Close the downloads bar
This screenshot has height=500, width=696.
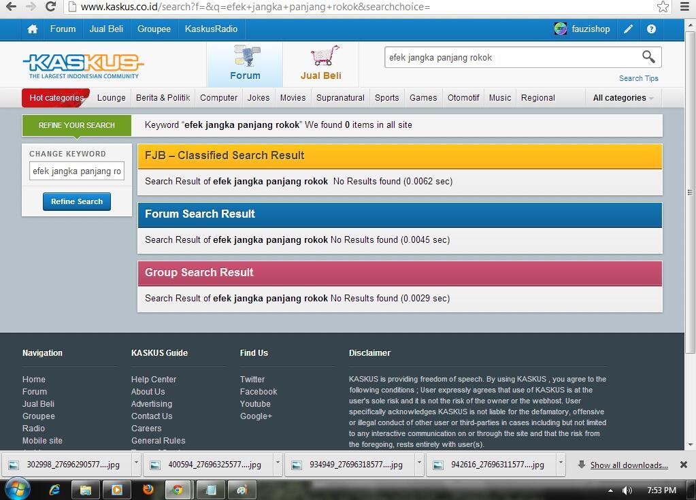tap(684, 465)
